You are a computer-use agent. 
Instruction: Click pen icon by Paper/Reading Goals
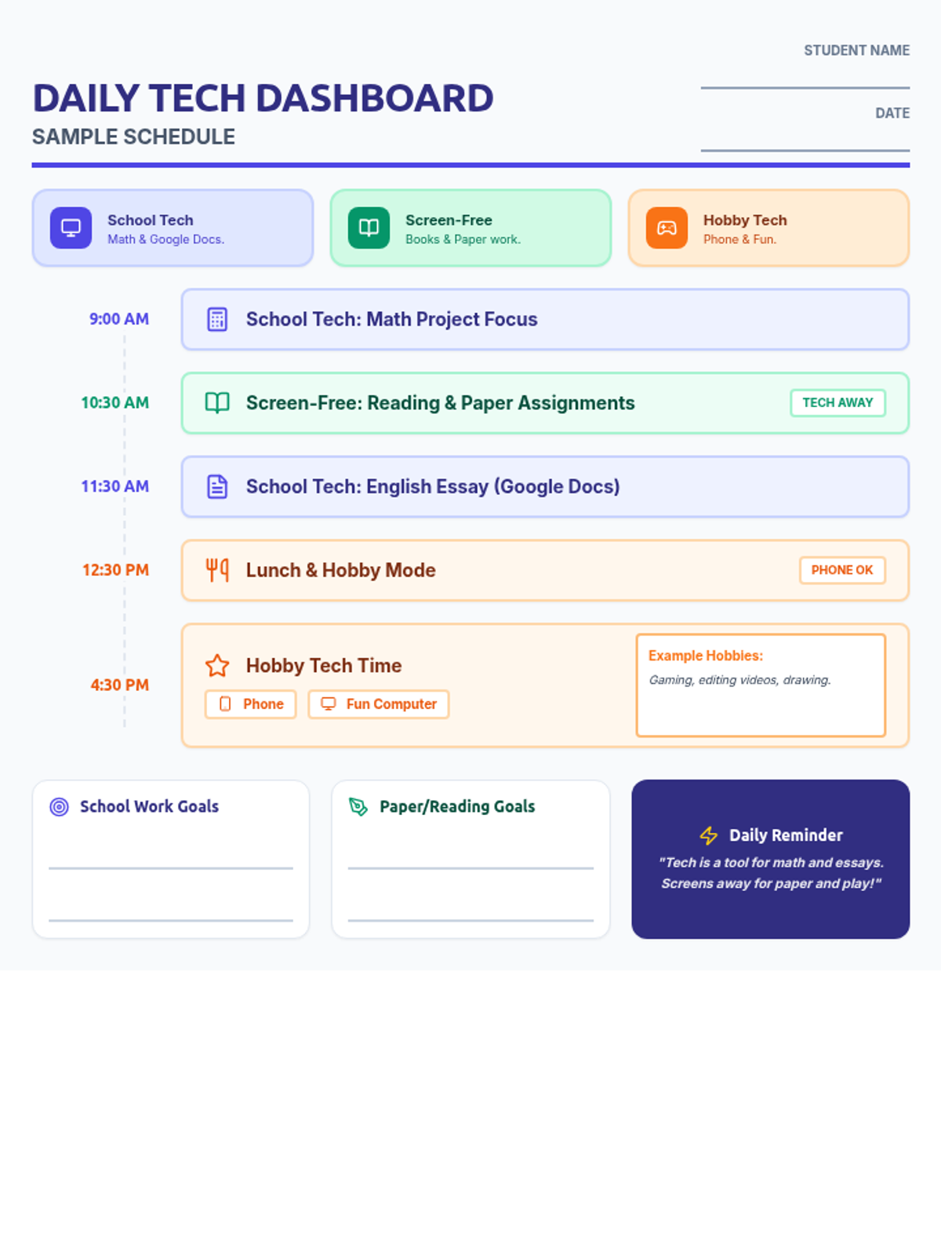pyautogui.click(x=358, y=807)
